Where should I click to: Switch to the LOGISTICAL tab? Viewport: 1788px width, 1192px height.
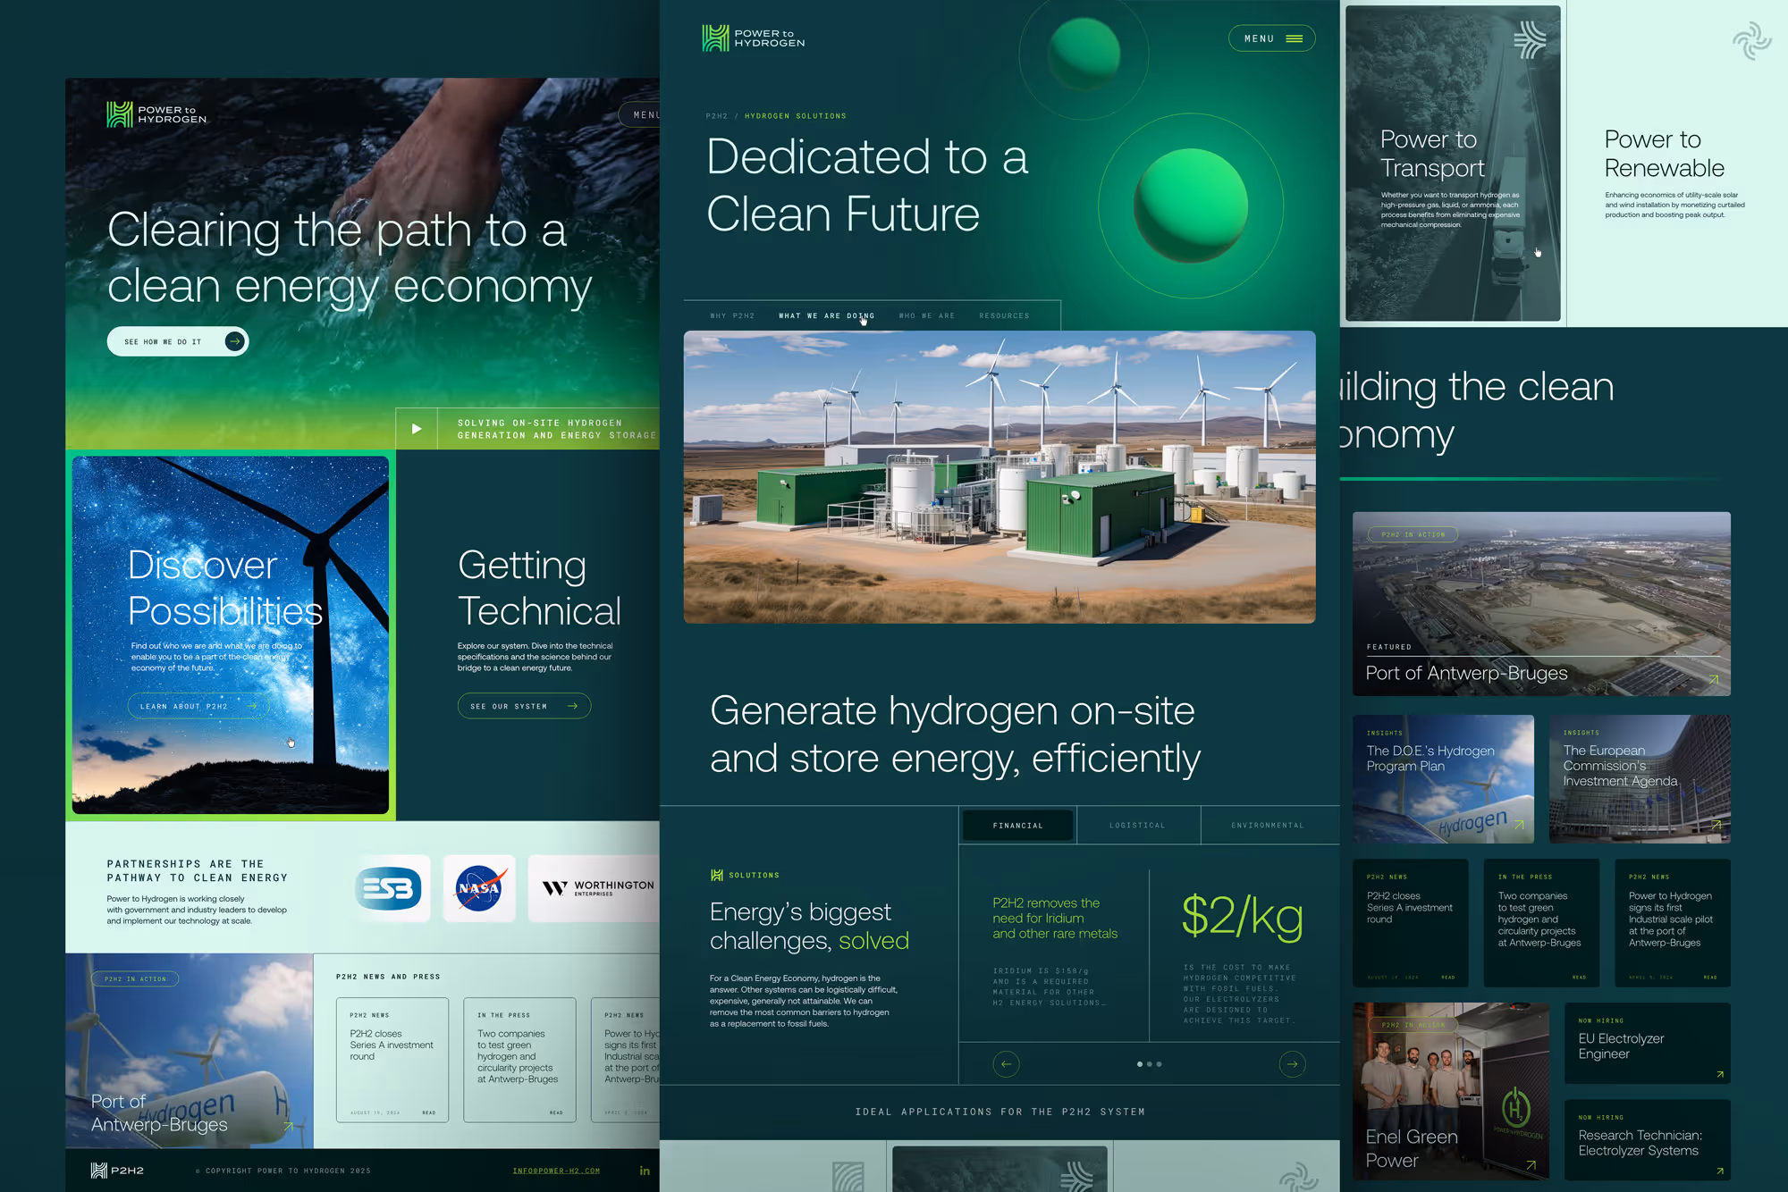coord(1137,825)
